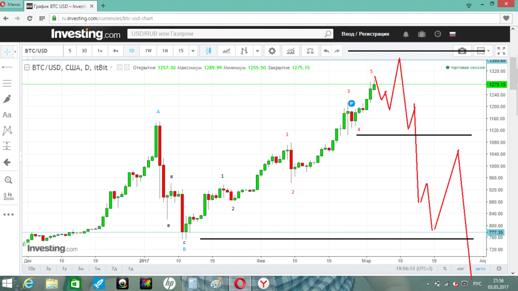Open the chart settings gear
518x291 pixels.
(272, 51)
